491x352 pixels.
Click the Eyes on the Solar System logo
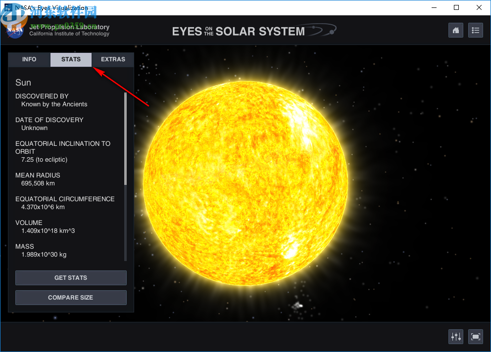[x=252, y=30]
